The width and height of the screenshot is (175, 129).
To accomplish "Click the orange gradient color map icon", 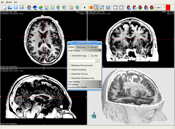I will 91,7.
